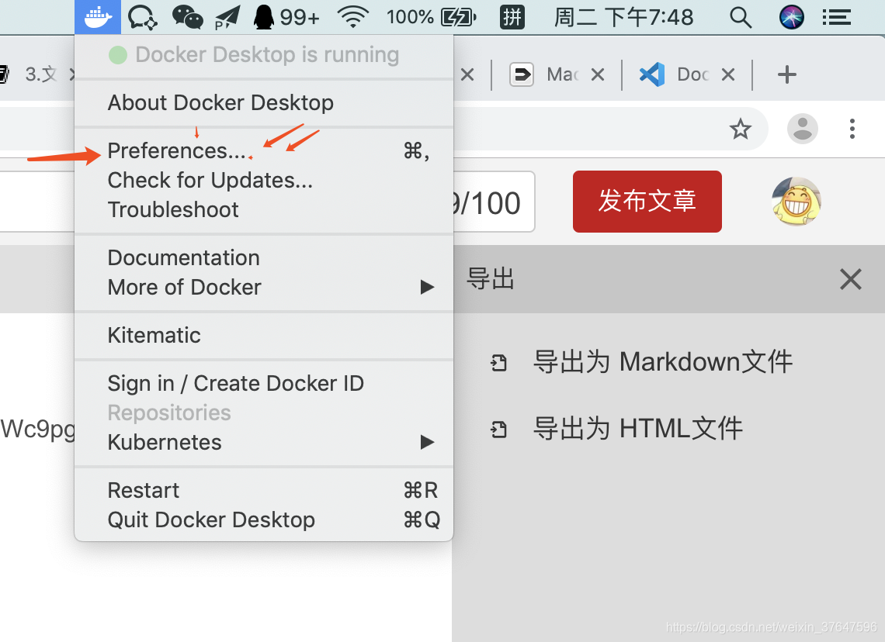Restart Docker Desktop

[x=264, y=490]
